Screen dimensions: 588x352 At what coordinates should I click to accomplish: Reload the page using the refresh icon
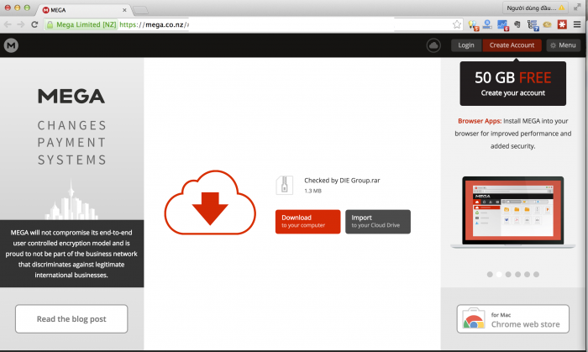(x=34, y=24)
